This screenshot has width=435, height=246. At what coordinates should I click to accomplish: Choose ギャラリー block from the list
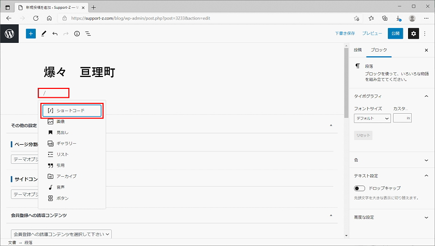click(x=66, y=143)
